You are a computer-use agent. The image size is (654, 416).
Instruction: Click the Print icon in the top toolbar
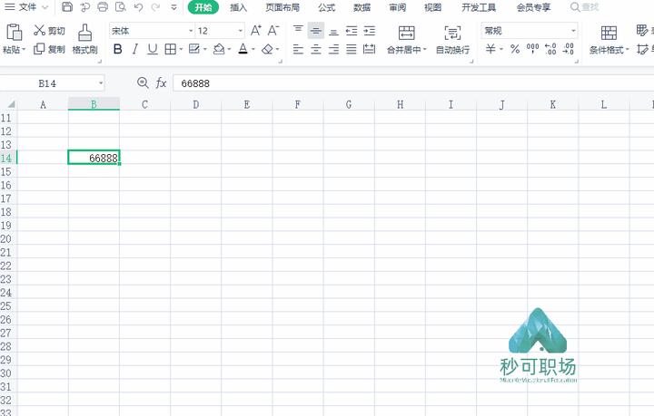103,7
